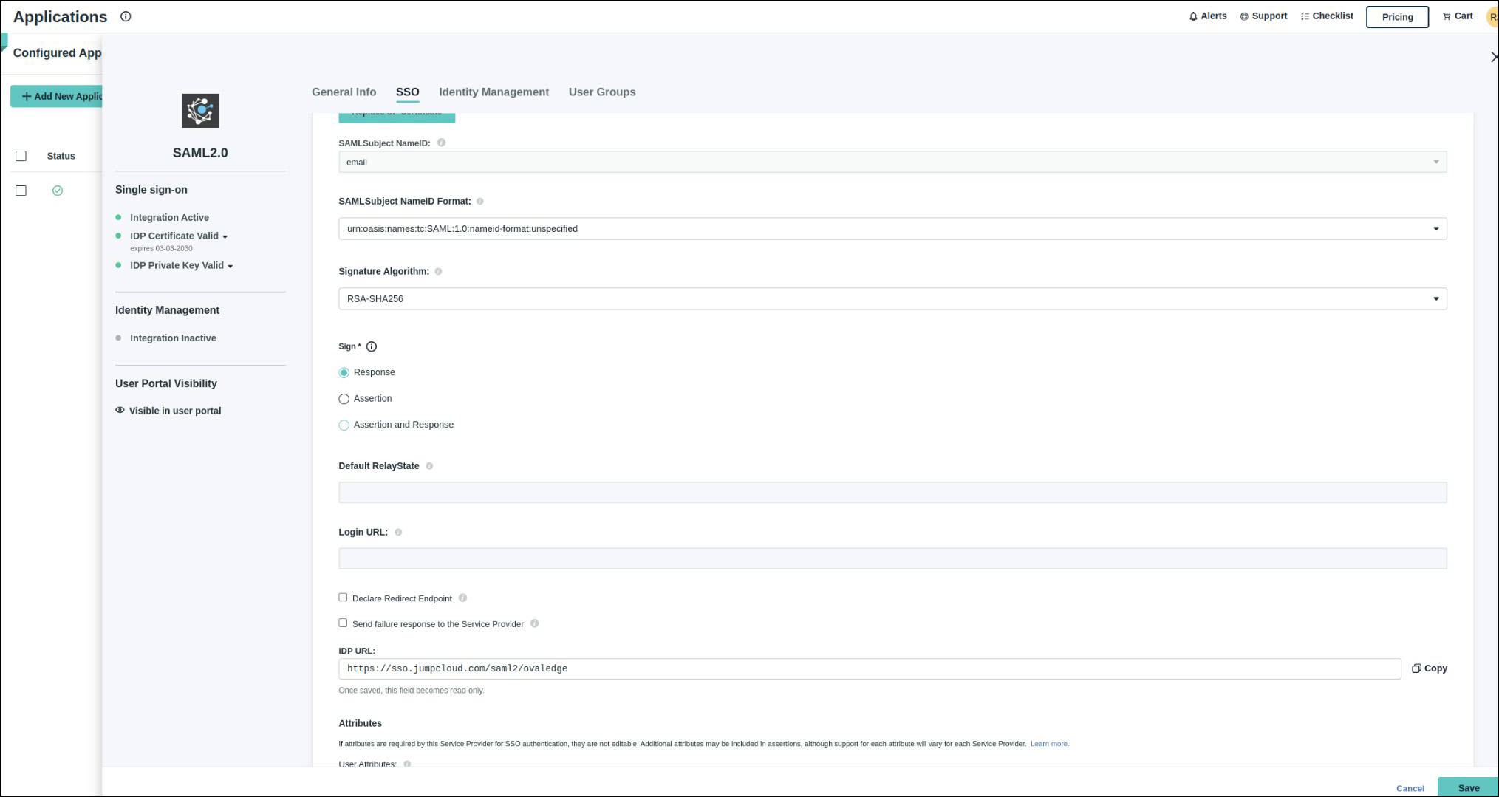Image resolution: width=1499 pixels, height=797 pixels.
Task: Select Assertion and Response signing option
Action: (x=344, y=425)
